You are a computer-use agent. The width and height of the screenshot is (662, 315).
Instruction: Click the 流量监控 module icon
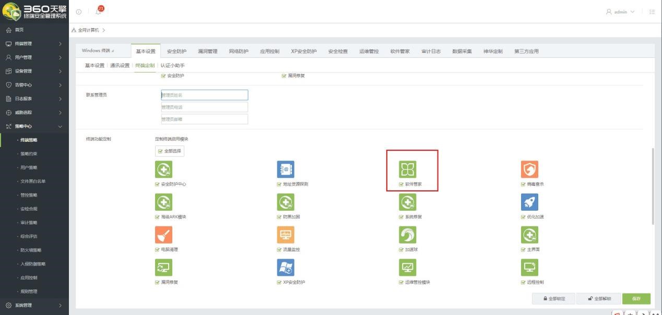pyautogui.click(x=286, y=235)
